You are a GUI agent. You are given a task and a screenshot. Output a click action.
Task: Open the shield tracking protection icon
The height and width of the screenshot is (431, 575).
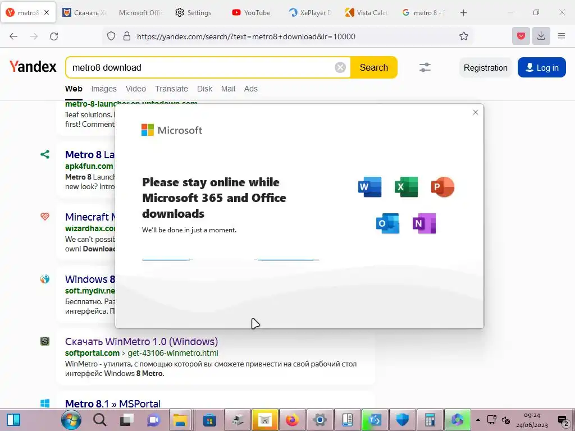point(111,36)
